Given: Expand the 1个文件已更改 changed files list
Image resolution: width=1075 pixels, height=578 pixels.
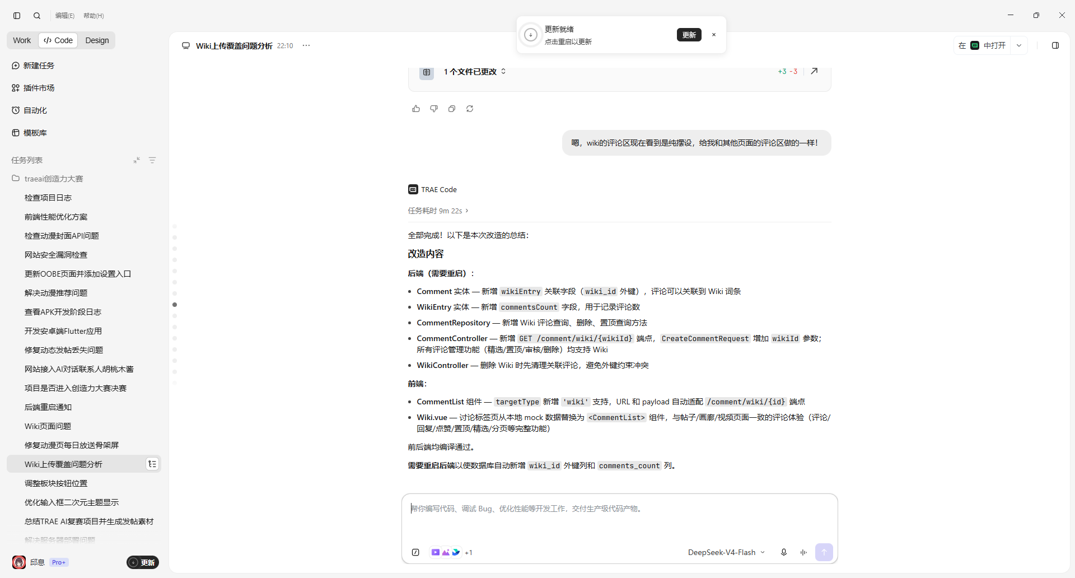Looking at the screenshot, I should (x=475, y=72).
